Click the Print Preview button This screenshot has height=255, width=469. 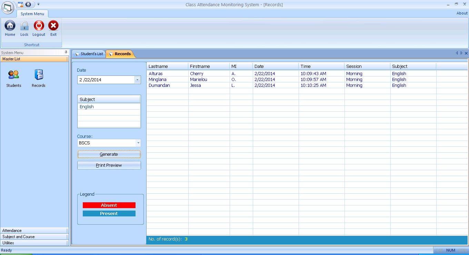(109, 165)
